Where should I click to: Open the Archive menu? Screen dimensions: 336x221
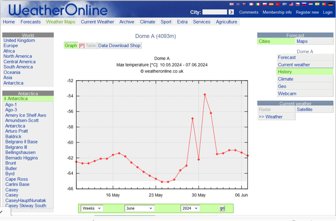[x=127, y=22]
